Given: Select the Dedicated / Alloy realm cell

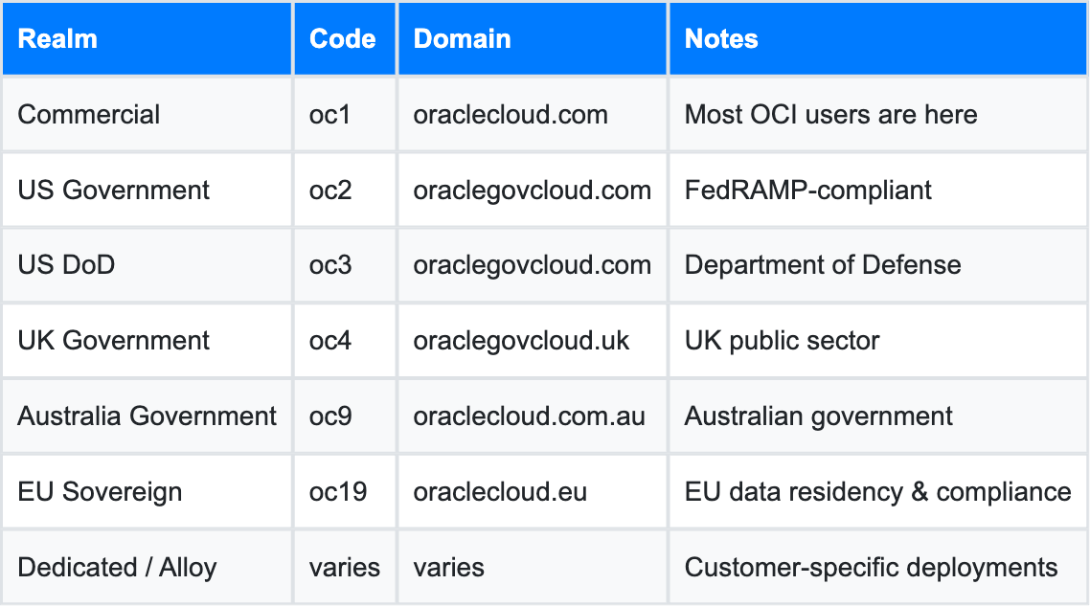Looking at the screenshot, I should click(148, 568).
